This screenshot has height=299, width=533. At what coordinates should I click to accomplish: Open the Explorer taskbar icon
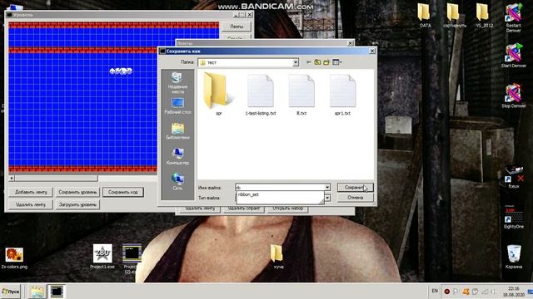click(x=36, y=292)
